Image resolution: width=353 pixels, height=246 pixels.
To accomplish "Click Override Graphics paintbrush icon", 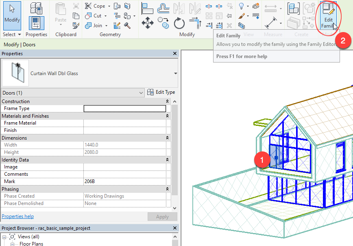I will point(241,16).
